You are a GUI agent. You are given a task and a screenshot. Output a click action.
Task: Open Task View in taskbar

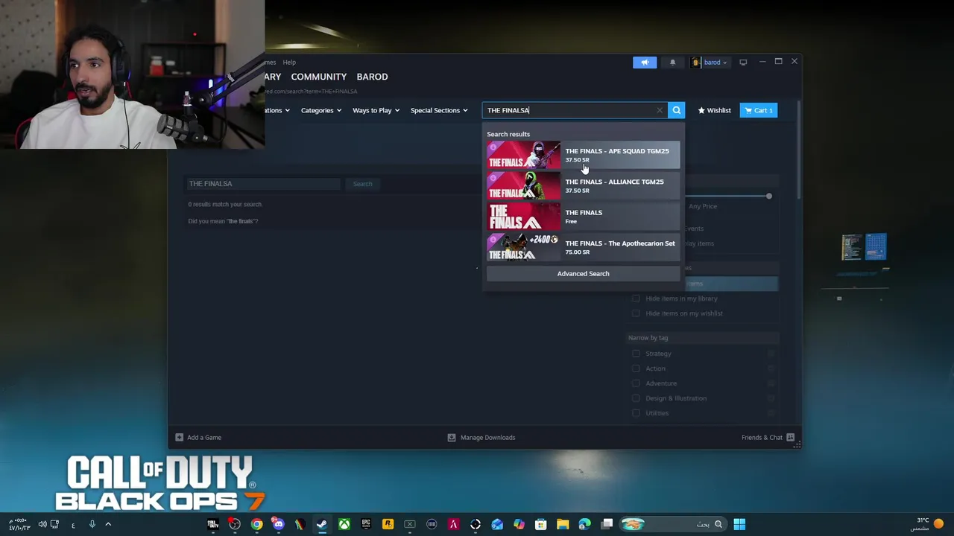[607, 524]
